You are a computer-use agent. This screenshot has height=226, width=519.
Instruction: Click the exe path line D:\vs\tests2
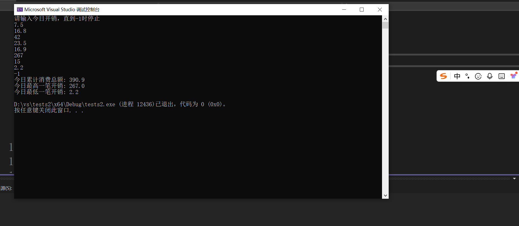click(120, 104)
